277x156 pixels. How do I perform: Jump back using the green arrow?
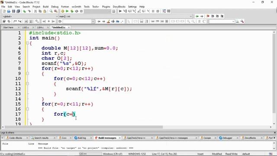click(197, 16)
